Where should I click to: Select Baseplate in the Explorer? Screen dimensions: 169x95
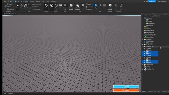point(151,25)
